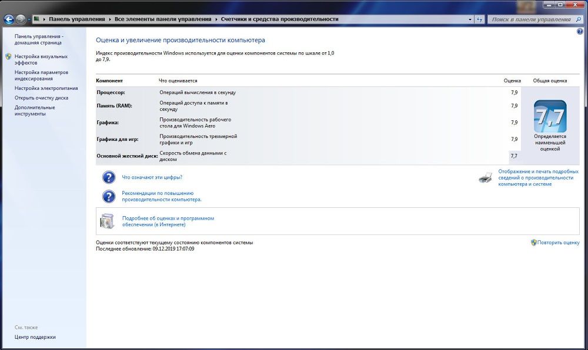Click the printer icon
This screenshot has height=350, width=588.
485,177
